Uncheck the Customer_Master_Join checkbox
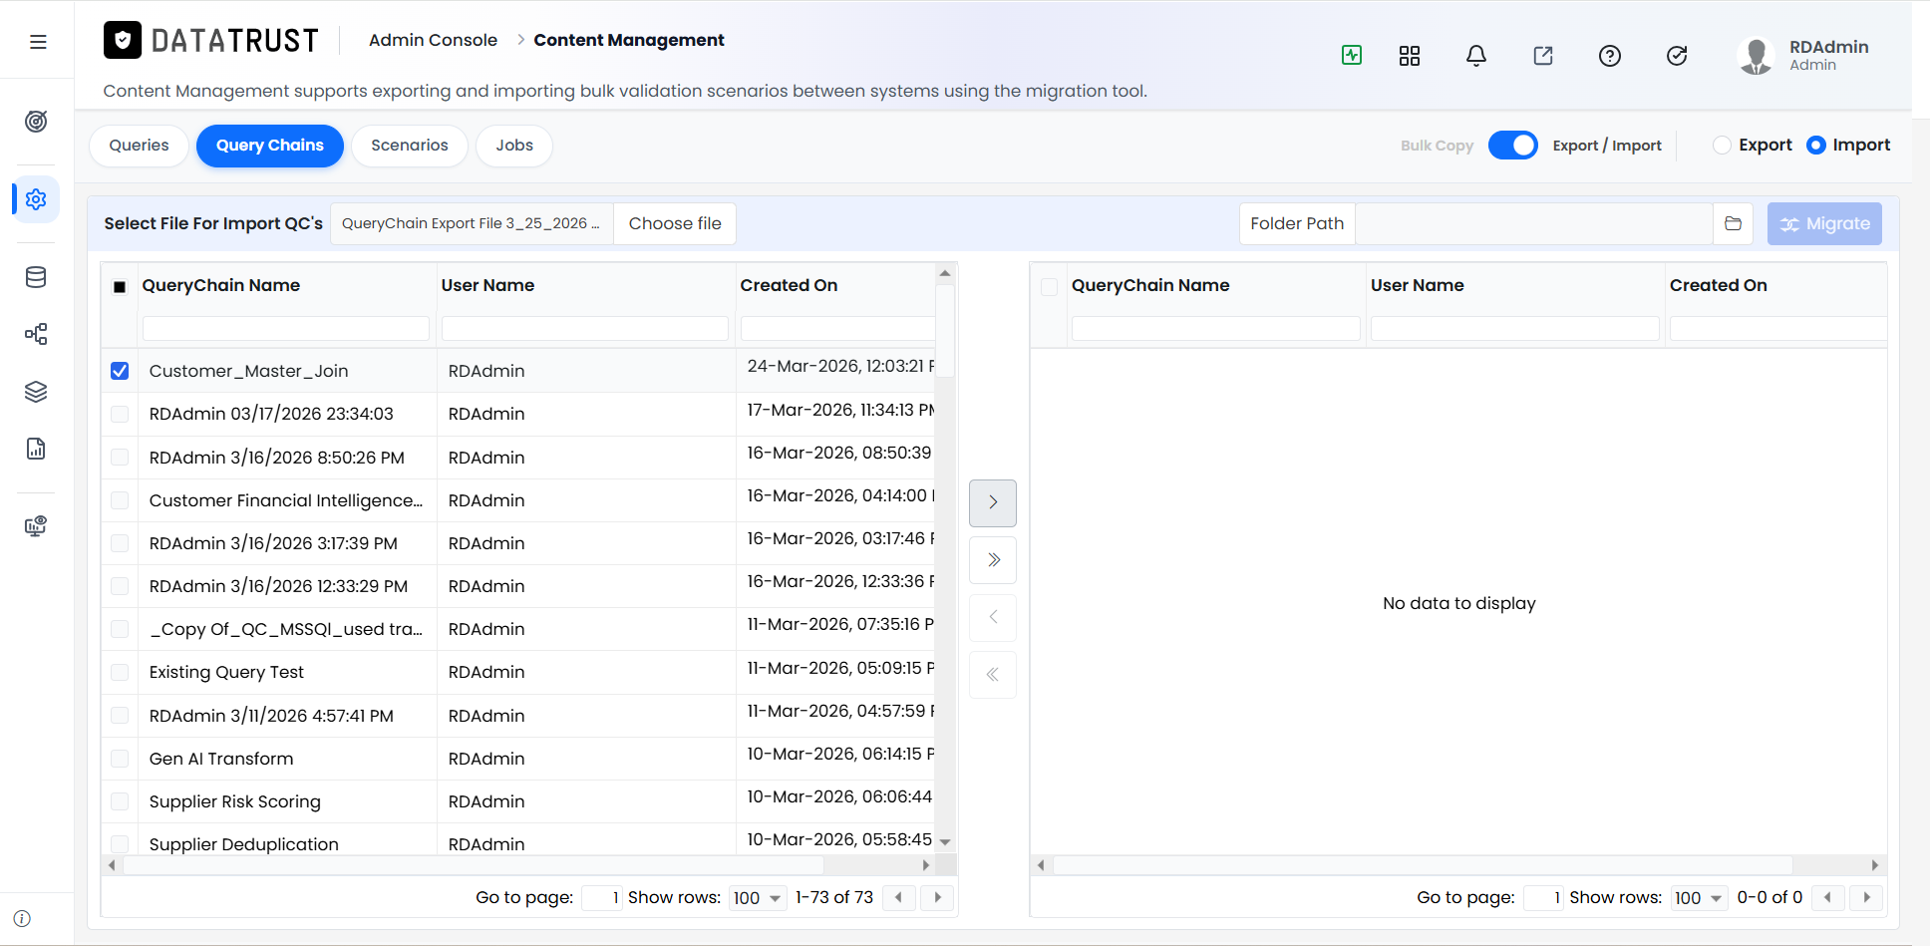Image resolution: width=1930 pixels, height=946 pixels. (x=120, y=371)
